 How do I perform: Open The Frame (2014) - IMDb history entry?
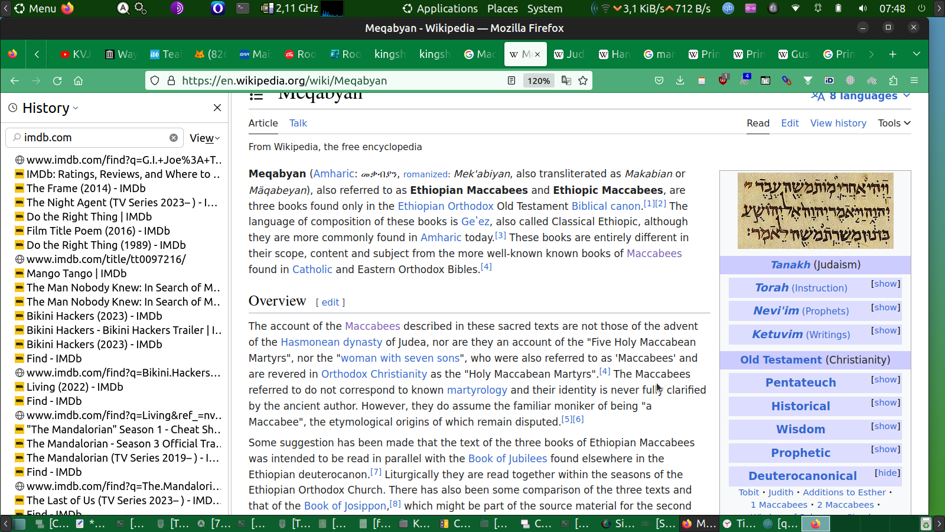coord(86,189)
